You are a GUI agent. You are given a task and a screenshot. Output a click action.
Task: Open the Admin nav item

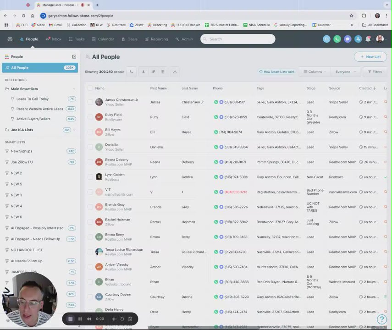pos(184,39)
